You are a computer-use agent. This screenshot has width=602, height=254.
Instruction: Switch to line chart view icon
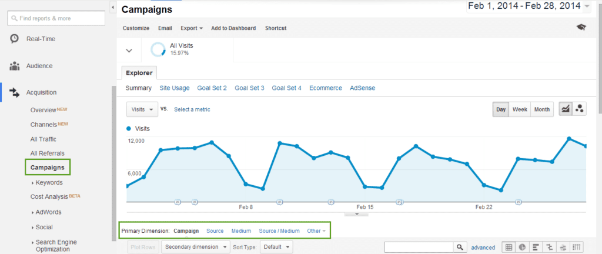click(565, 109)
